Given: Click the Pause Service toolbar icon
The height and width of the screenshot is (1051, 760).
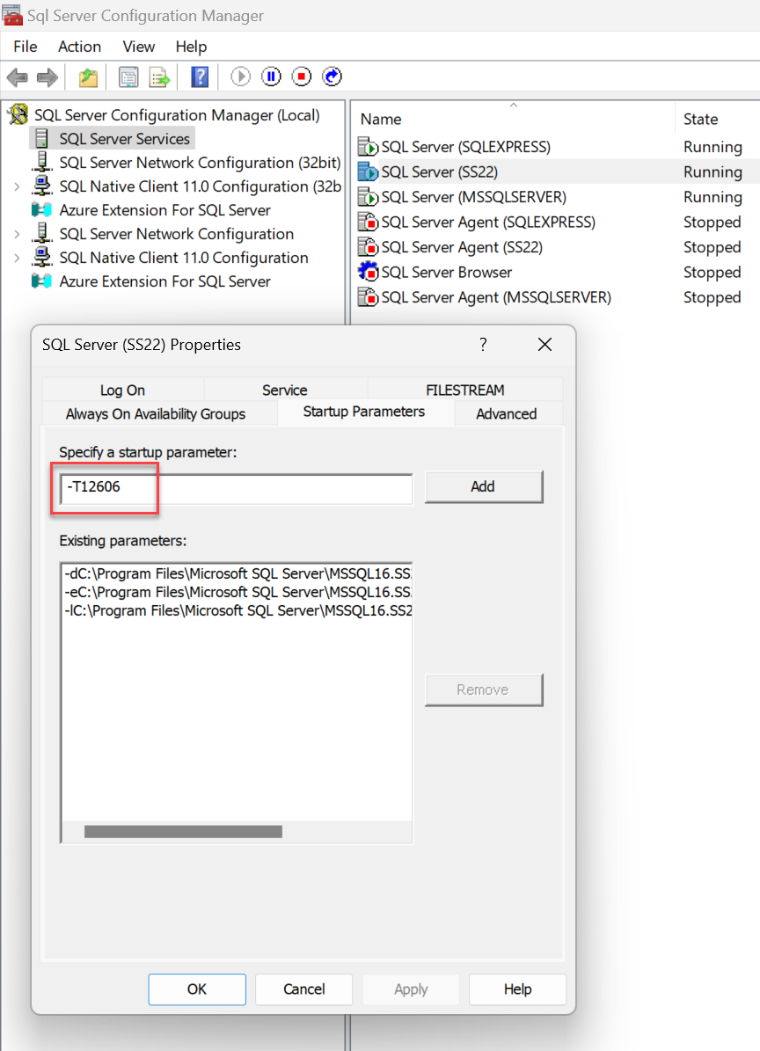Looking at the screenshot, I should tap(272, 77).
